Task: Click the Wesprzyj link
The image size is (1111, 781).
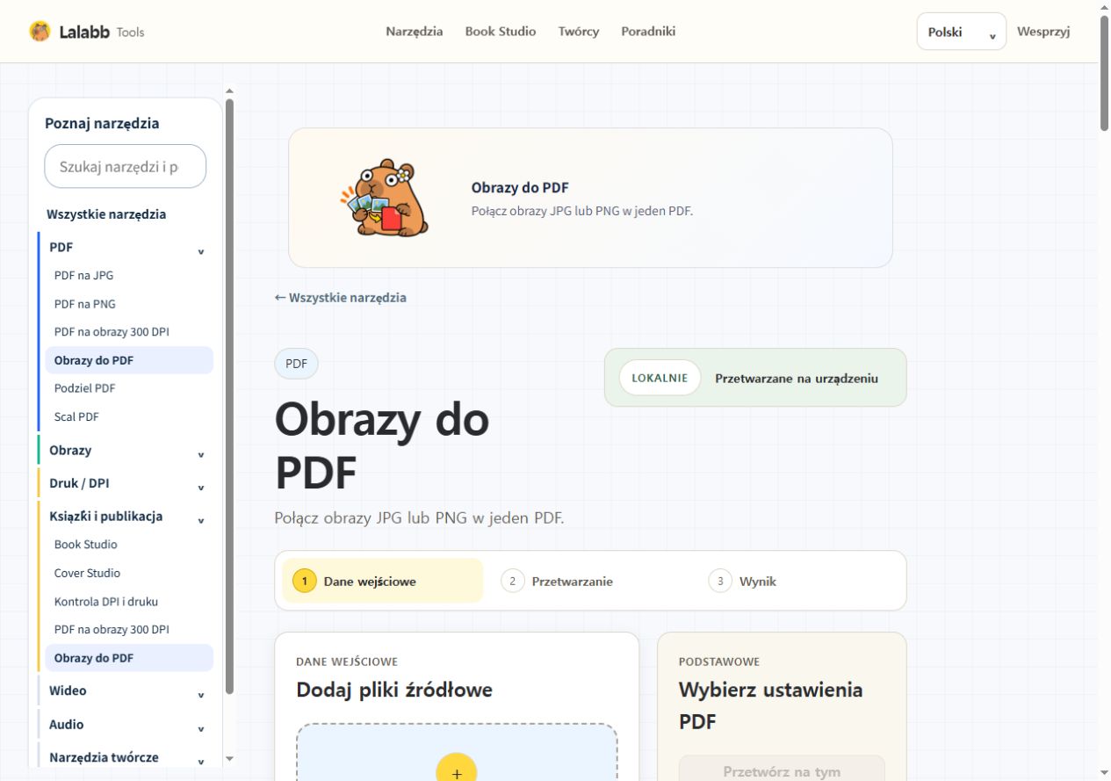Action: [1043, 32]
